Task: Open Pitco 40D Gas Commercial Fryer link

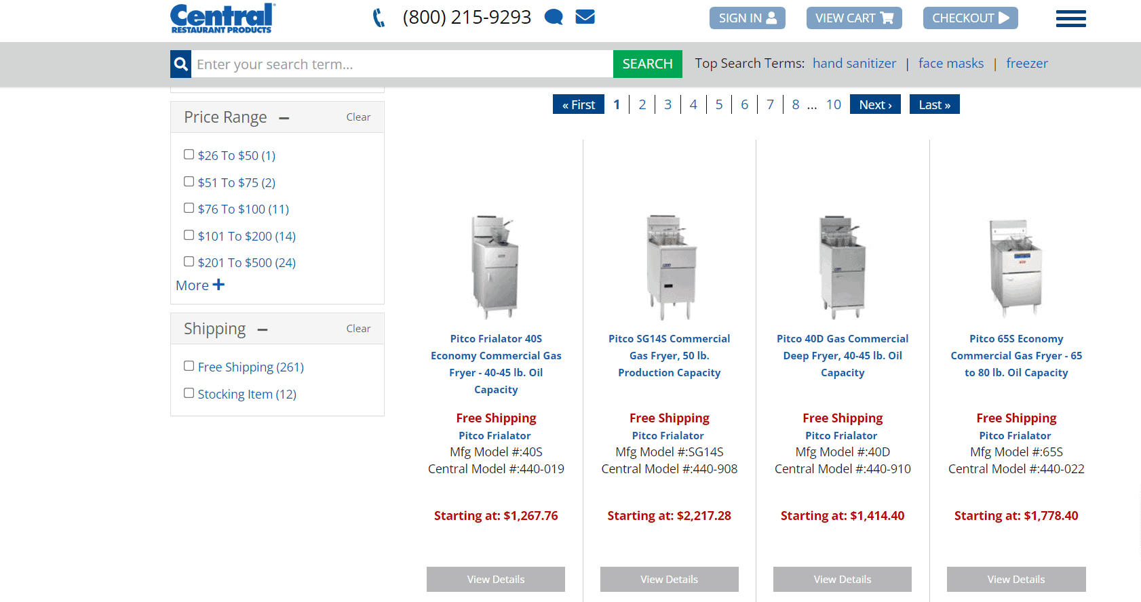Action: pos(843,355)
